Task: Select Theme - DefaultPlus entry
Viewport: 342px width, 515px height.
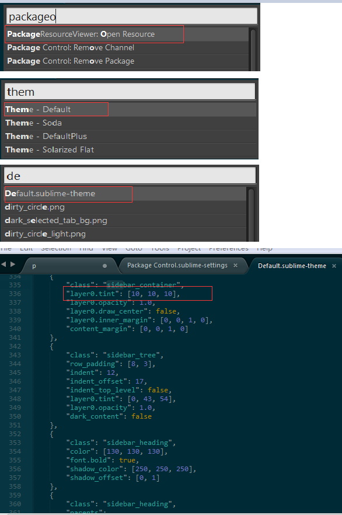Action: pos(130,136)
